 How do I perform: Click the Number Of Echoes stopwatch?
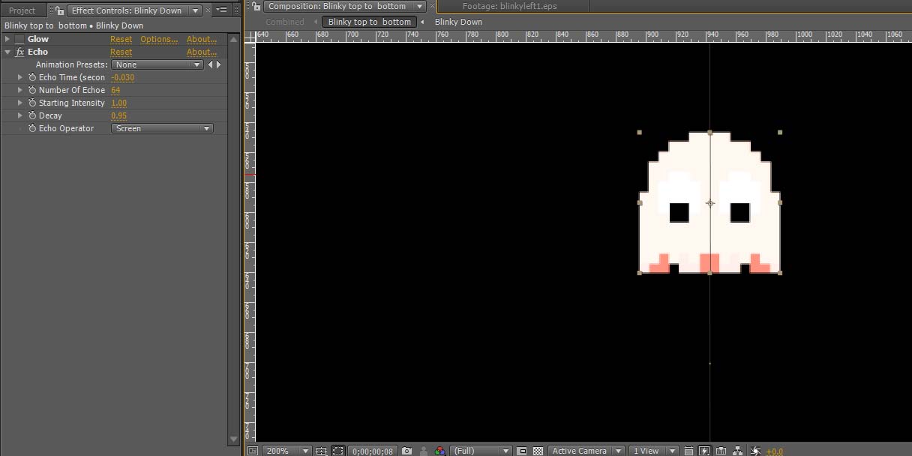tap(32, 90)
